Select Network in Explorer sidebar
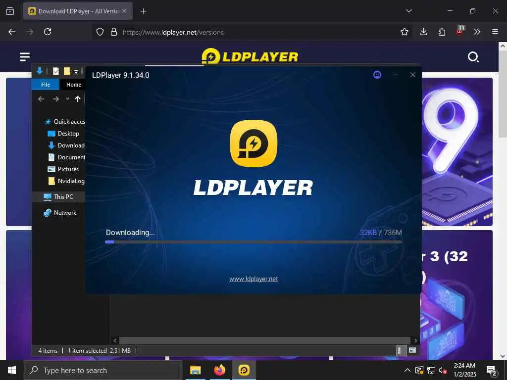 (60, 213)
